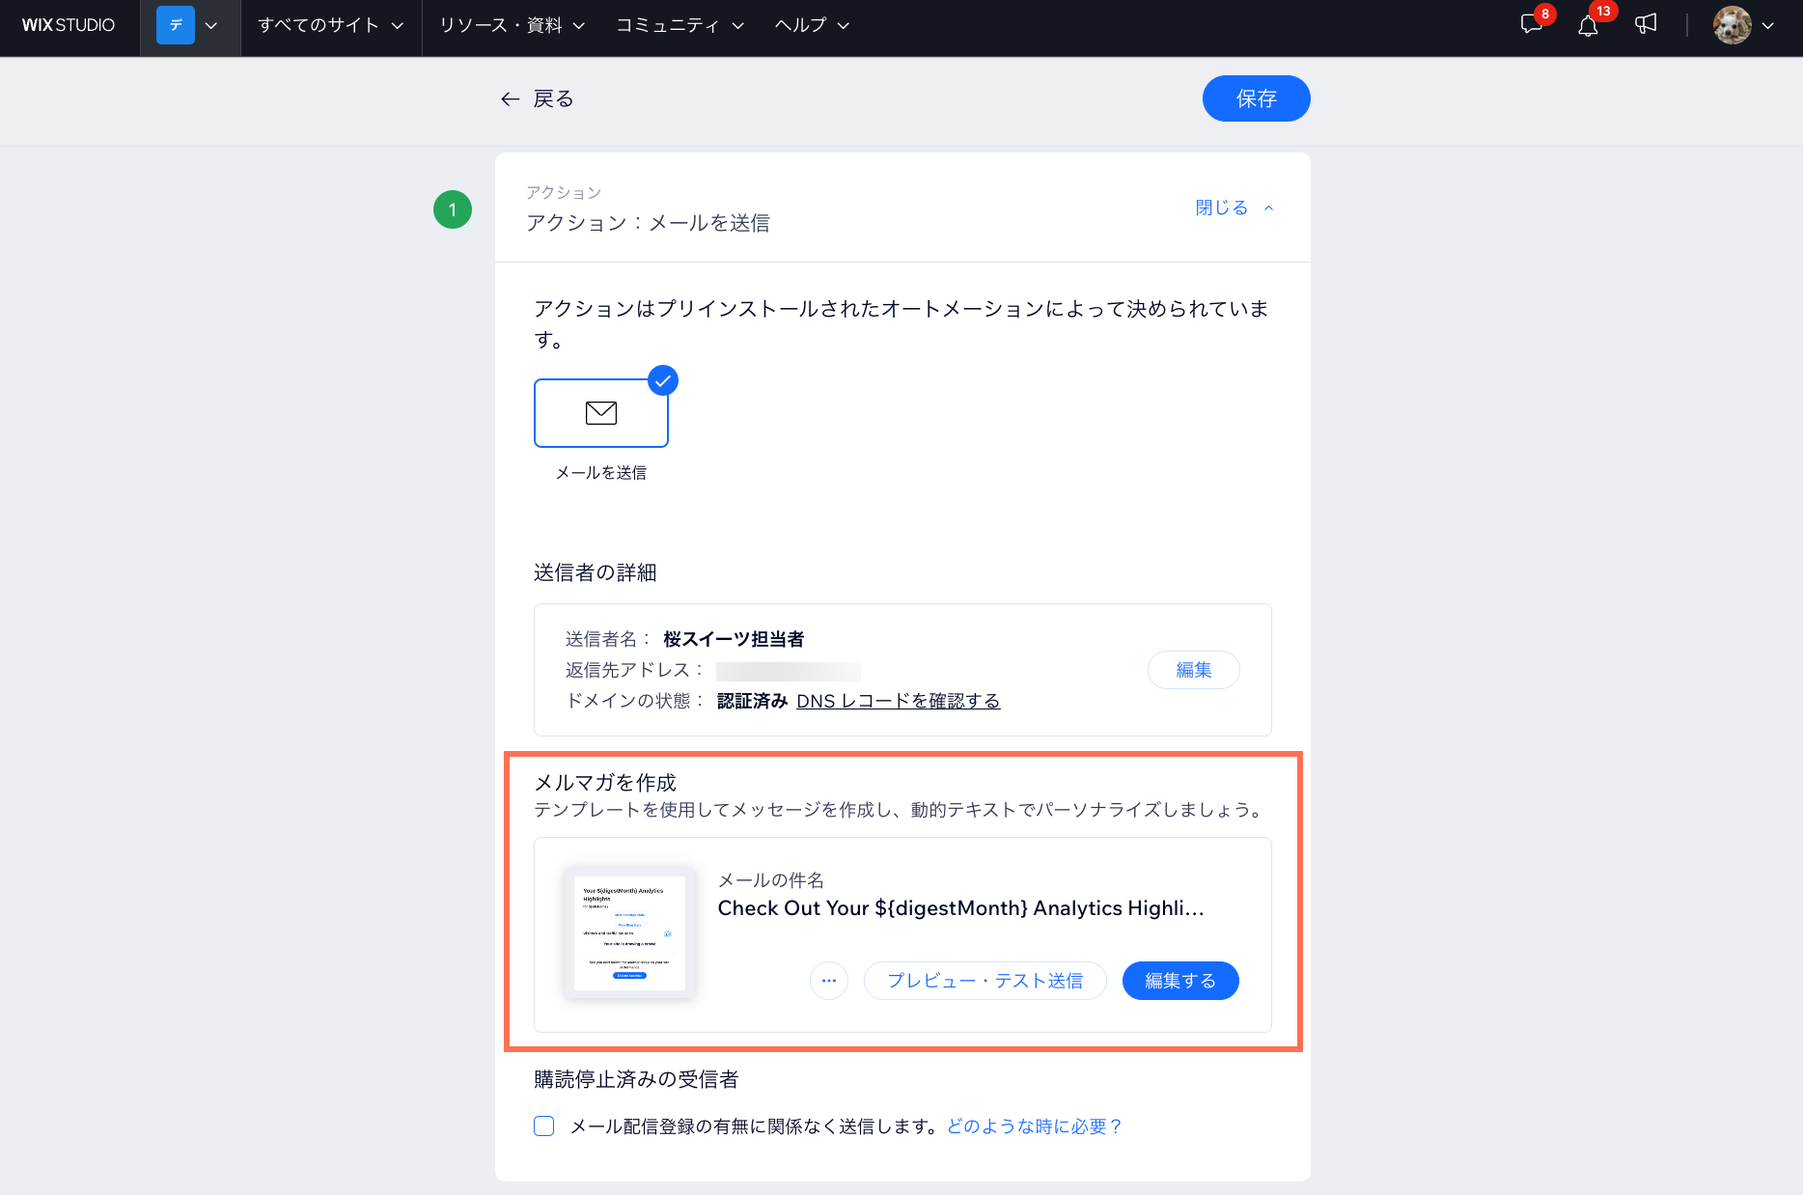Open the blue workspace デ badge
The width and height of the screenshot is (1803, 1195).
(176, 25)
